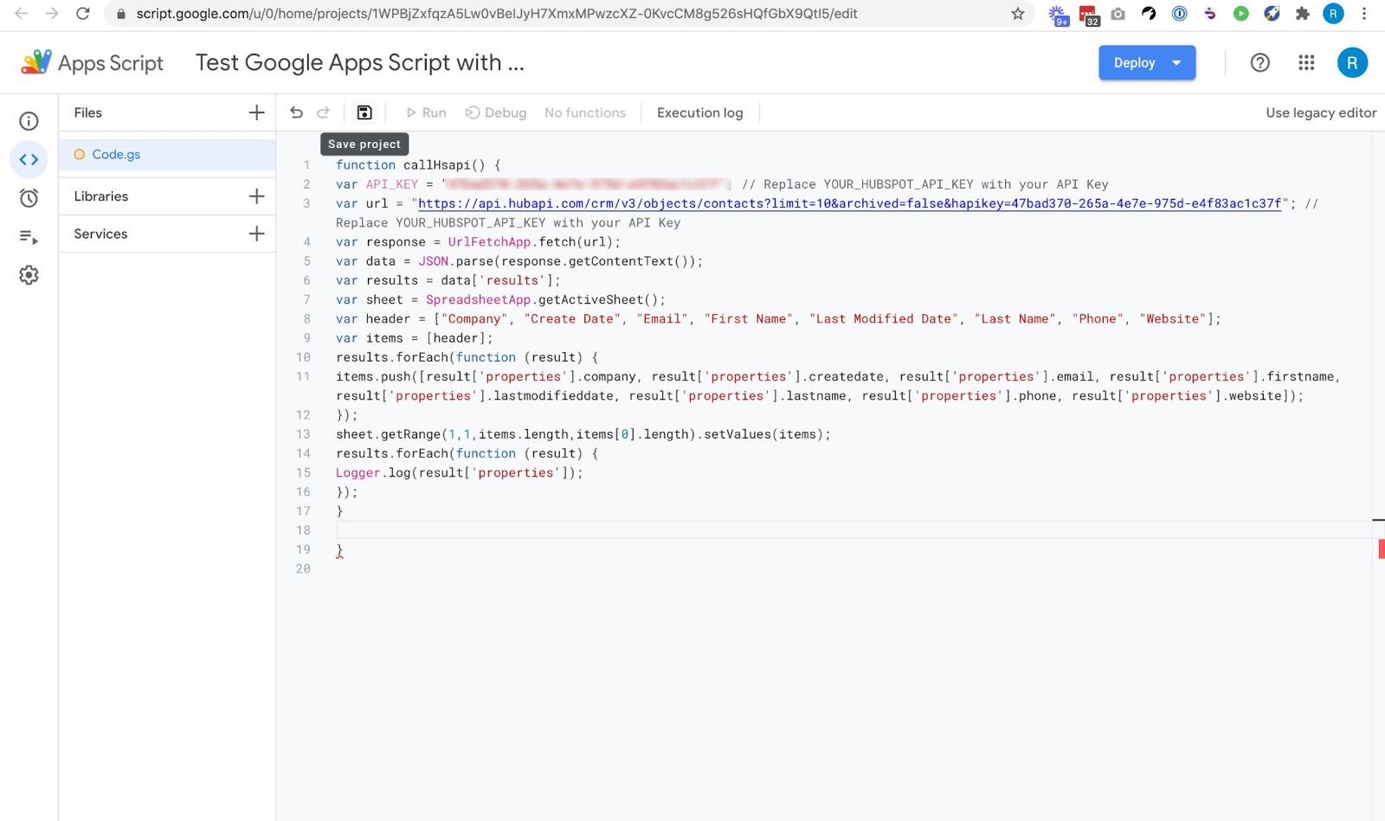Screen dimensions: 1385x821
Task: Open the hubapi URL link in code
Action: [x=849, y=203]
